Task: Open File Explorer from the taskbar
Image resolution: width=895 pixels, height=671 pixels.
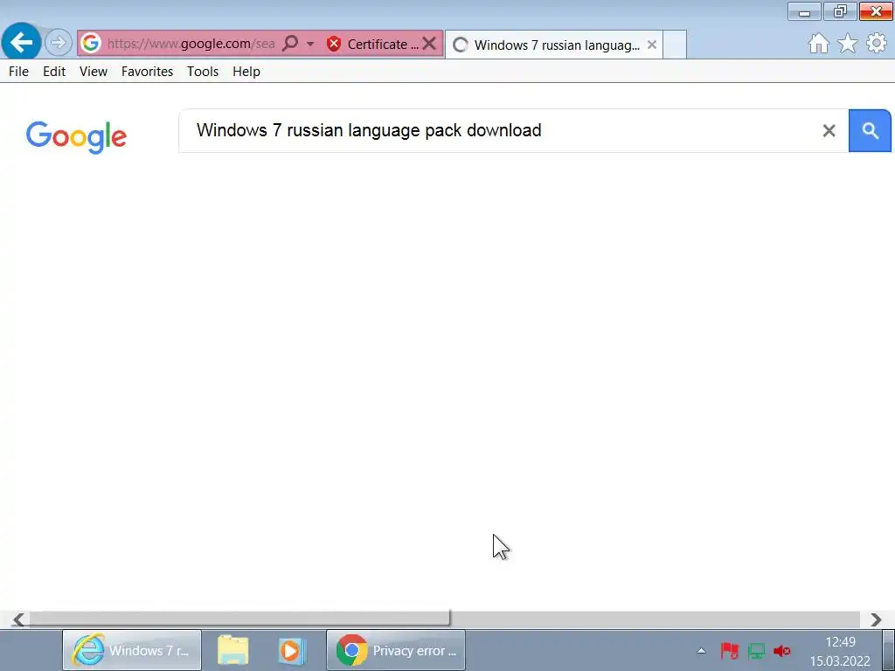Action: coord(232,650)
